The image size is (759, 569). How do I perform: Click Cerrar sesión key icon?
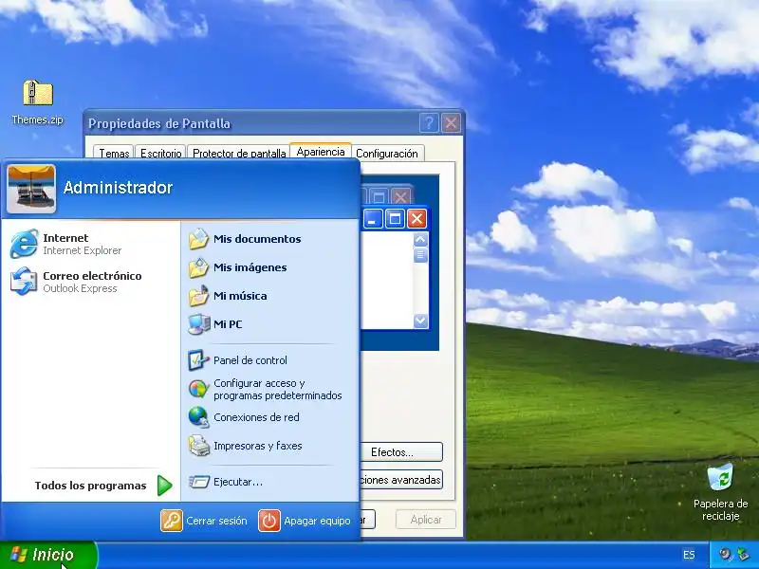pos(172,521)
